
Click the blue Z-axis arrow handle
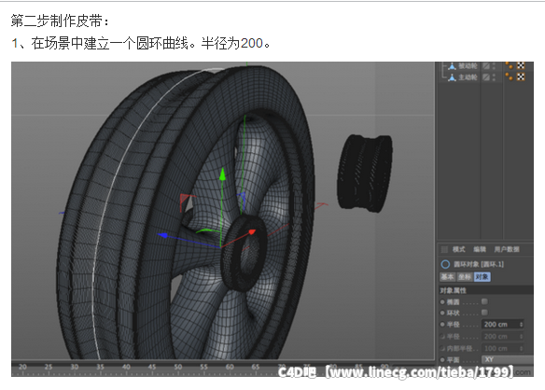coord(162,235)
